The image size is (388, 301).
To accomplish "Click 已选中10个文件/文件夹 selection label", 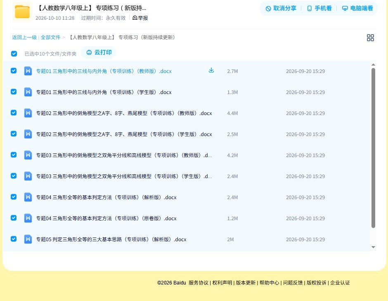I will [x=50, y=54].
